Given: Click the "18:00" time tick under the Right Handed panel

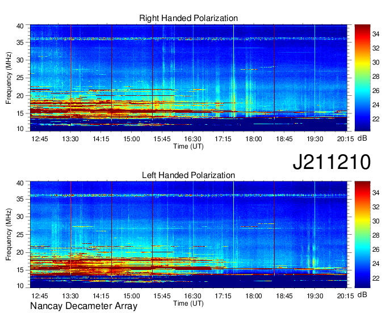Looking at the screenshot, I should [254, 139].
